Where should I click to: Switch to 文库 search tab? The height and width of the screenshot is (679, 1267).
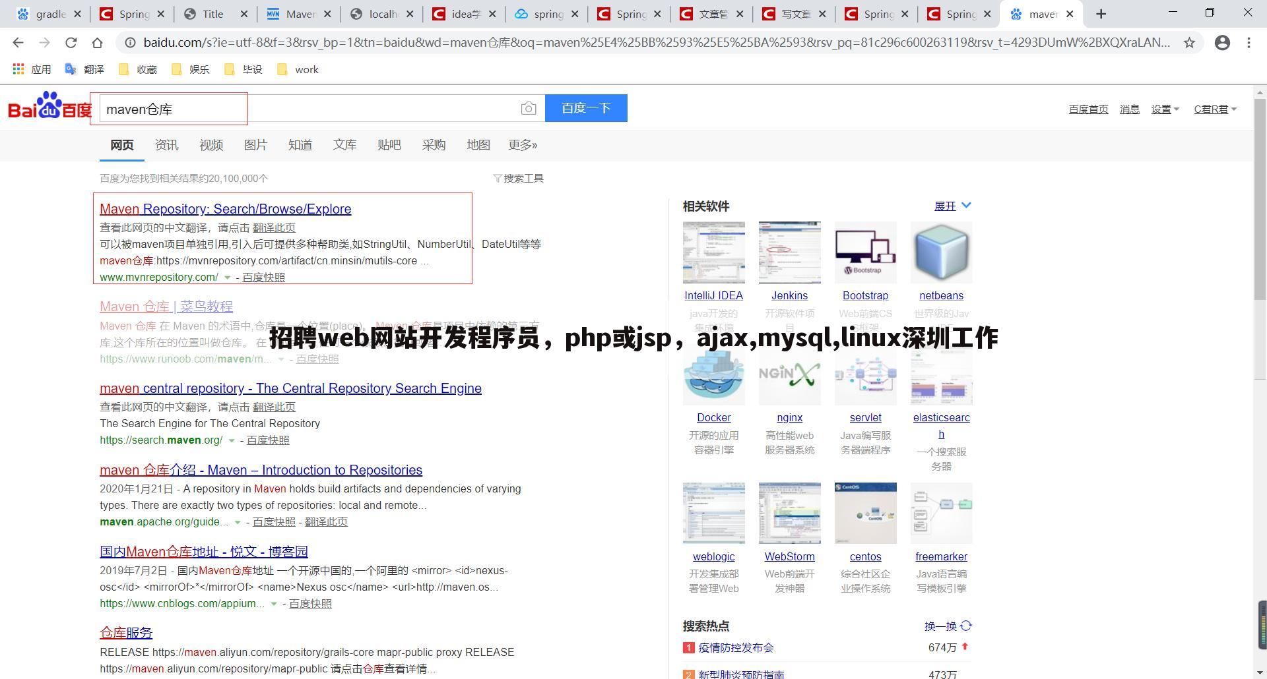[x=344, y=145]
